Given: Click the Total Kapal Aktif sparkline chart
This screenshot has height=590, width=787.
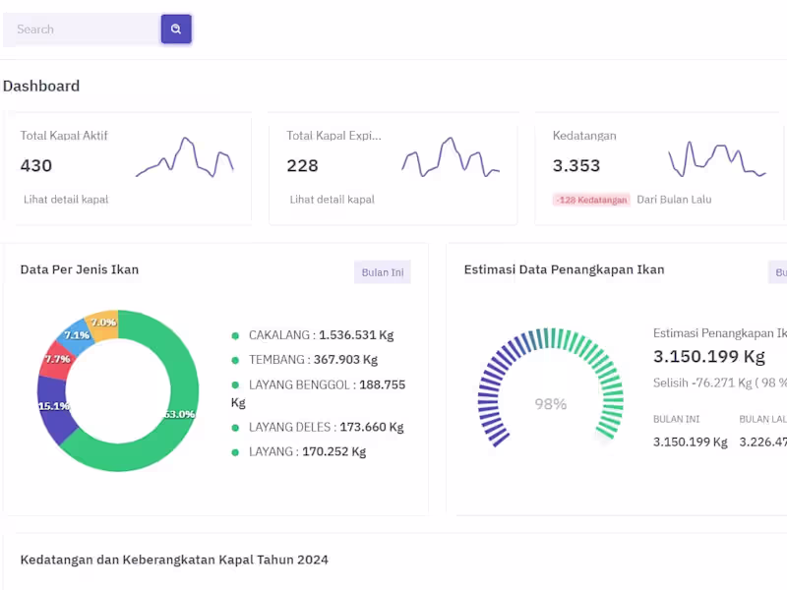Looking at the screenshot, I should click(185, 158).
